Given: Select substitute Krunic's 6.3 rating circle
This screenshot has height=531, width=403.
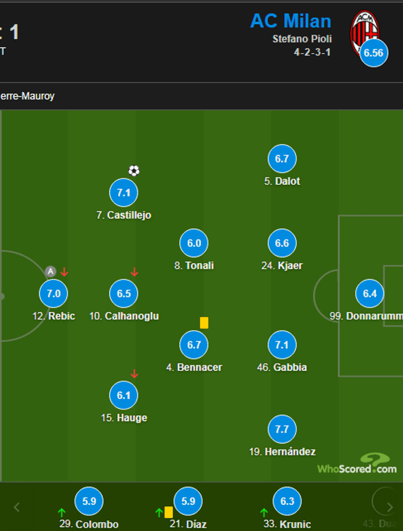Looking at the screenshot, I should [287, 501].
